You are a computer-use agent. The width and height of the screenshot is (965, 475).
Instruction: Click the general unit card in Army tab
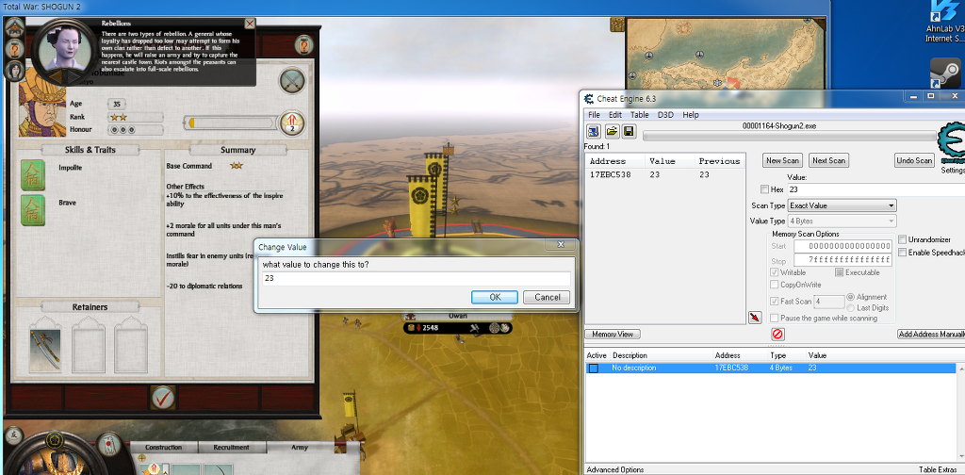(154, 468)
